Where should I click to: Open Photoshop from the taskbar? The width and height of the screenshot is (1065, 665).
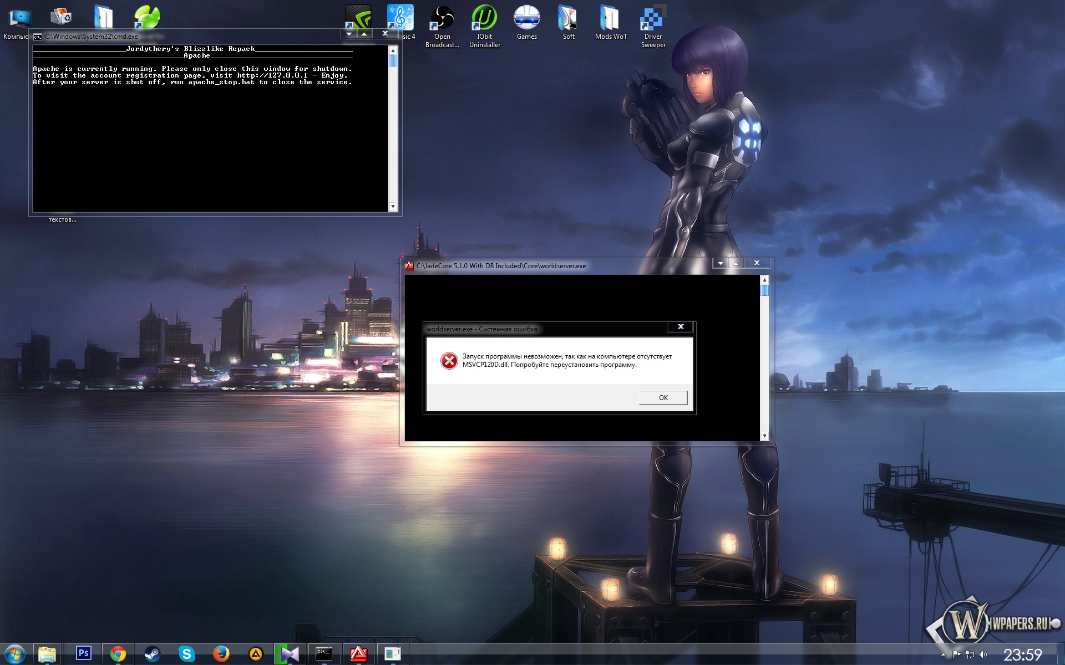pyautogui.click(x=84, y=654)
